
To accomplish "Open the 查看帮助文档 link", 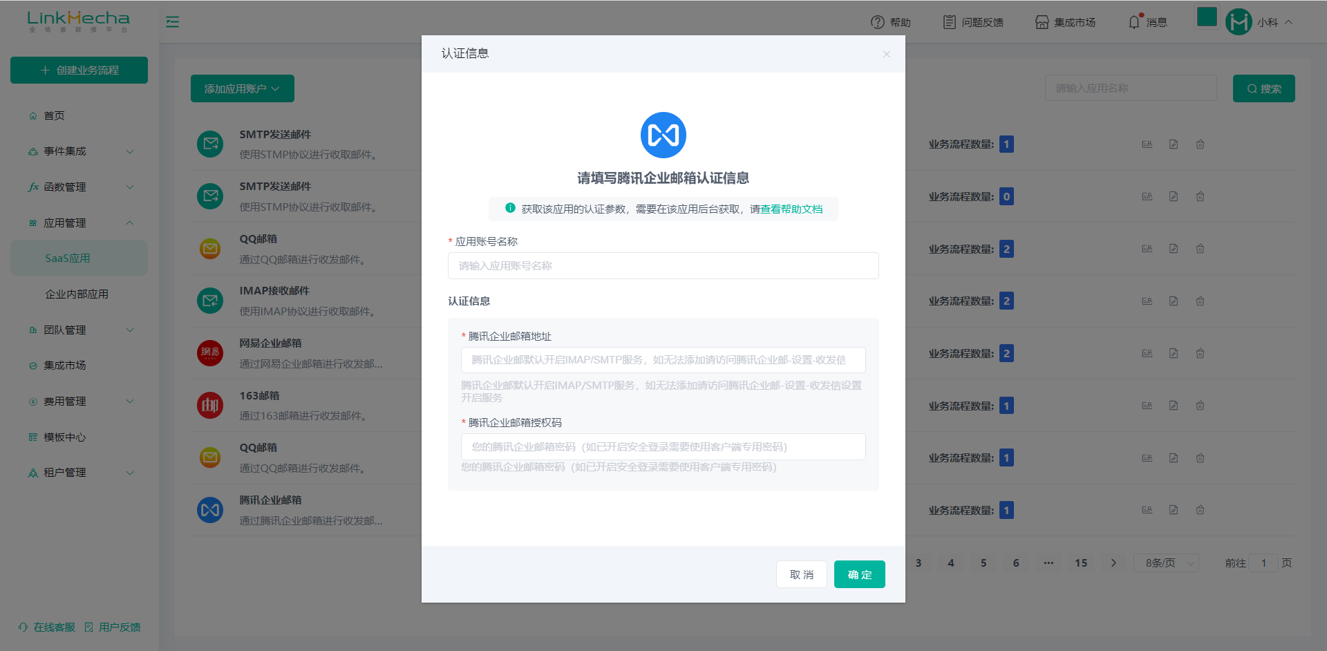I will click(791, 209).
